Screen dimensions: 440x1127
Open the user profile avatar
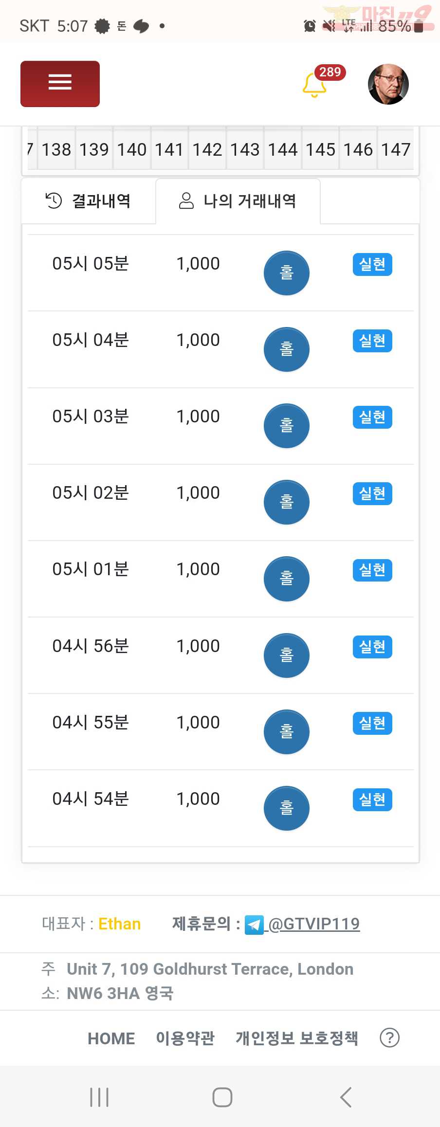click(x=388, y=84)
